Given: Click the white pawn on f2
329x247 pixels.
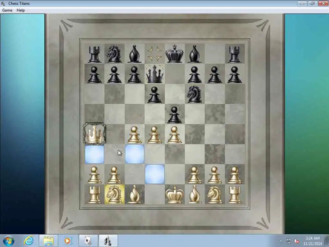Looking at the screenshot, I should (194, 175).
